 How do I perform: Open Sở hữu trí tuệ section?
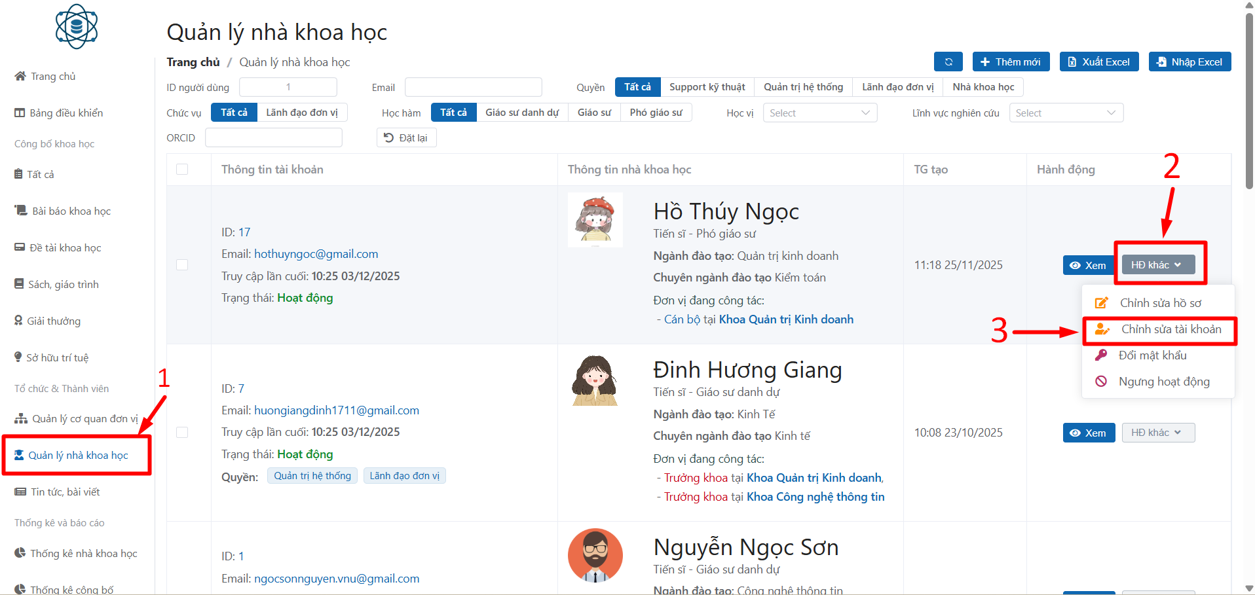57,358
